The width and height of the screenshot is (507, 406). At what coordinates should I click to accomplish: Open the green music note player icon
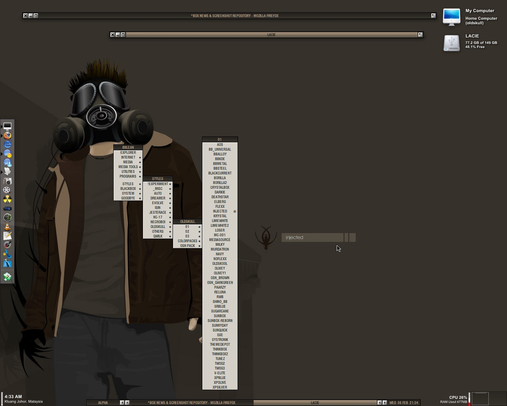click(x=7, y=217)
